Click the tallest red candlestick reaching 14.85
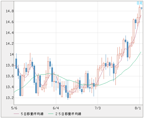Viewport: 144px width, 118px height. [x=139, y=13]
